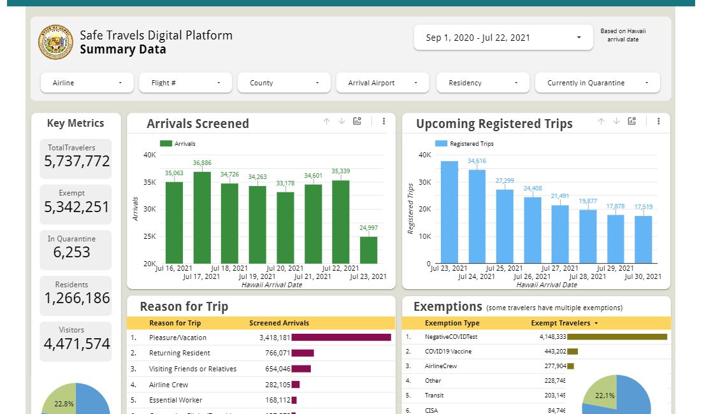Click the Screened Arrivals column header
Viewport: 727px width, 414px height.
279,323
